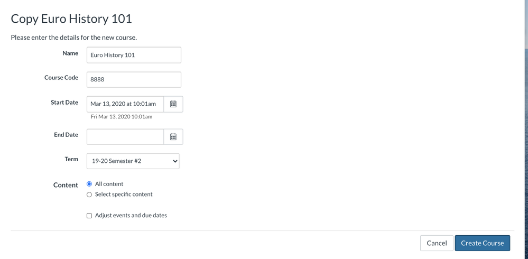Click the Content section label
The height and width of the screenshot is (259, 528).
(x=66, y=185)
